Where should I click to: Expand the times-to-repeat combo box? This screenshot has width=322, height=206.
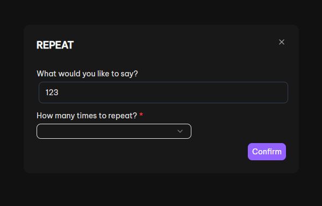tap(114, 131)
